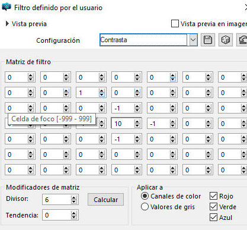Click the randomize parameters dice icon
The image size is (247, 230).
(226, 40)
